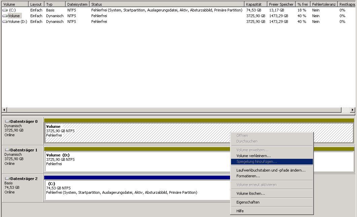
Task: Click '(C:)' name in volume list
Action: click(x=12, y=10)
